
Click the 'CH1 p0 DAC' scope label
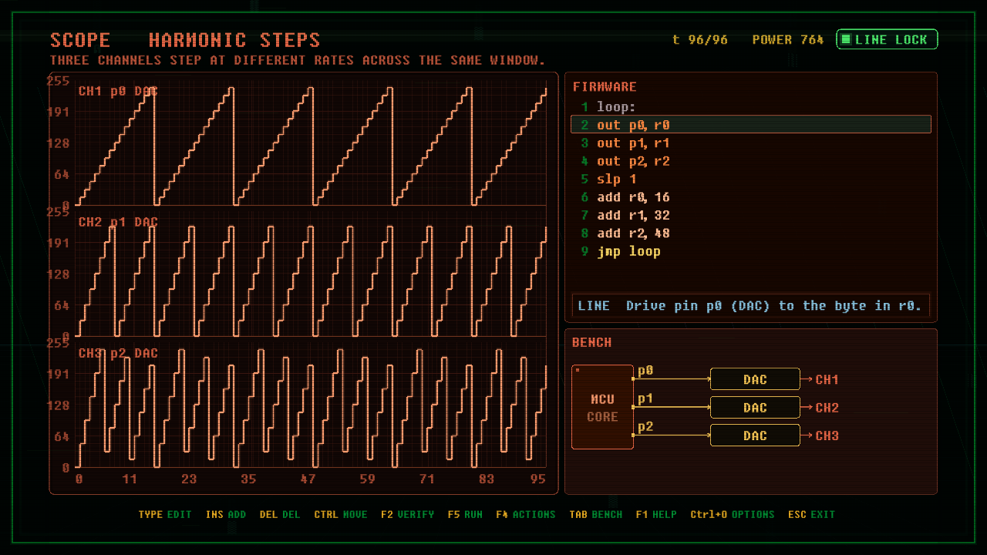118,91
